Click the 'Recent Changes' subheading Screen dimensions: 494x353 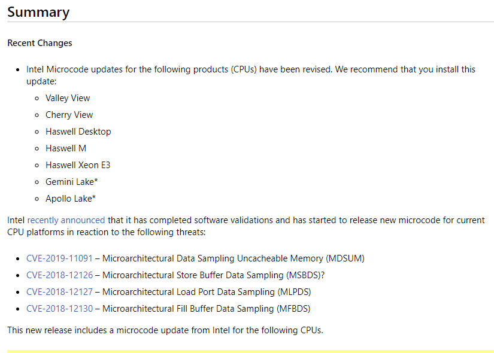click(x=40, y=43)
